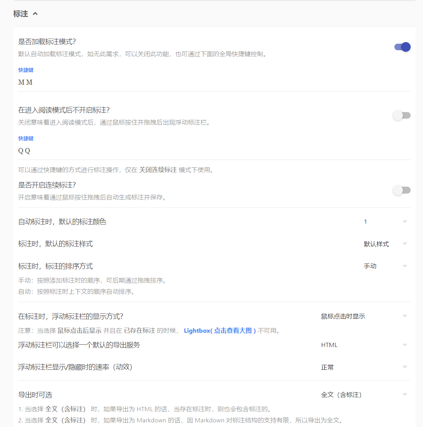Click the Q Q shortcut input field

pos(214,151)
